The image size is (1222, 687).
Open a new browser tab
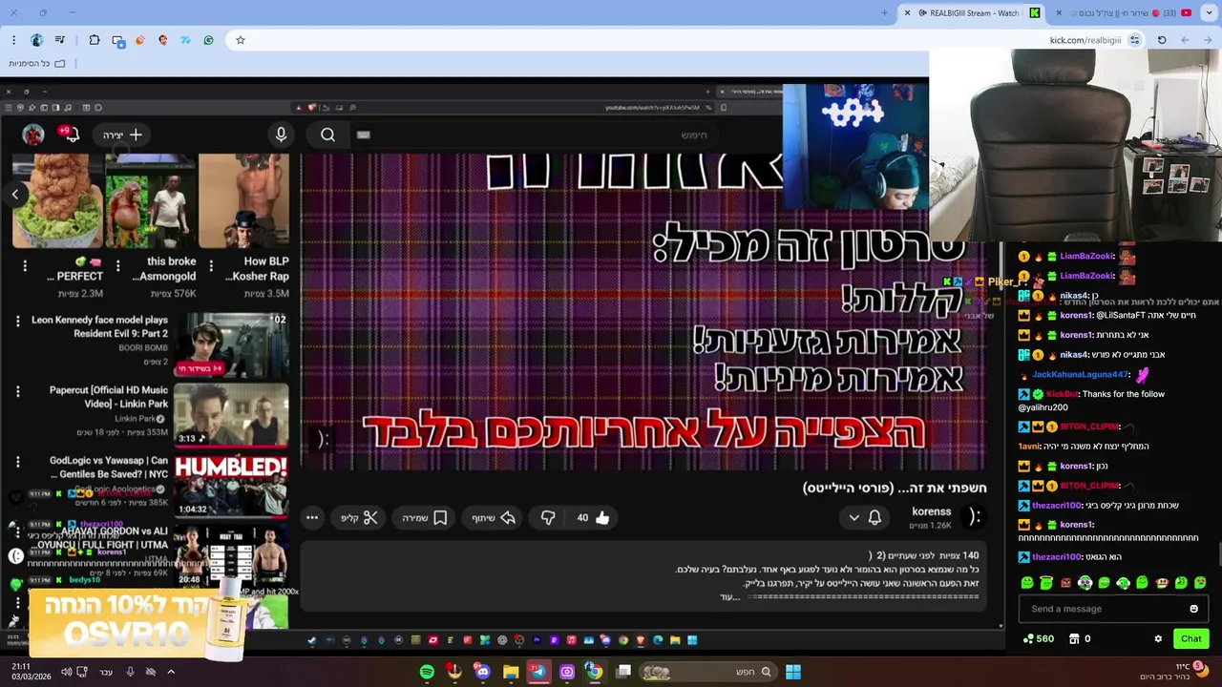(x=884, y=13)
